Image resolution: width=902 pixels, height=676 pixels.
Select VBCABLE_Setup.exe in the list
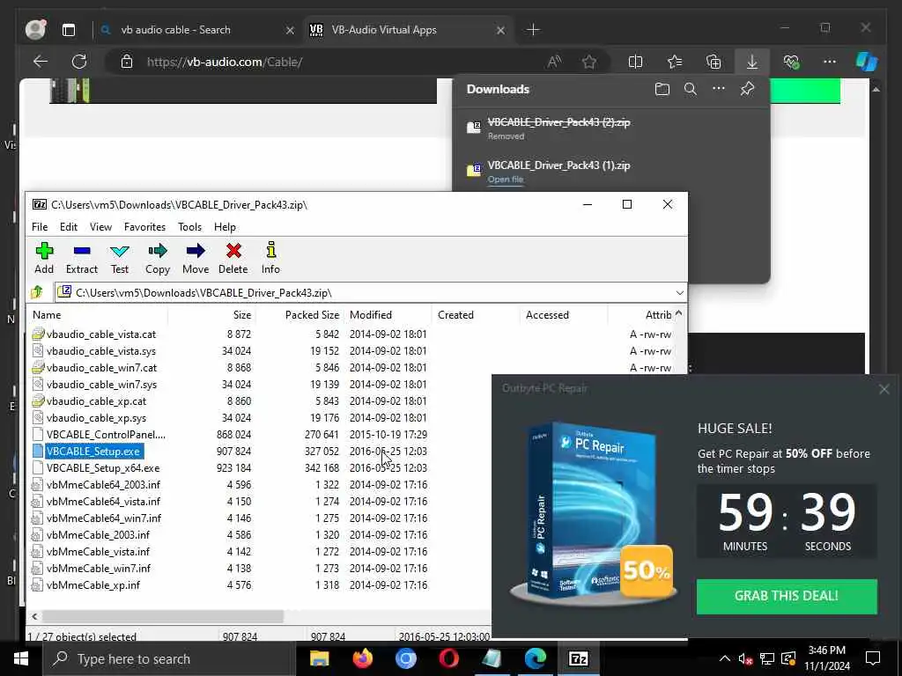click(93, 452)
